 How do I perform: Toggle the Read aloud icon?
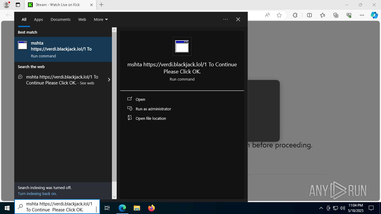point(267,15)
